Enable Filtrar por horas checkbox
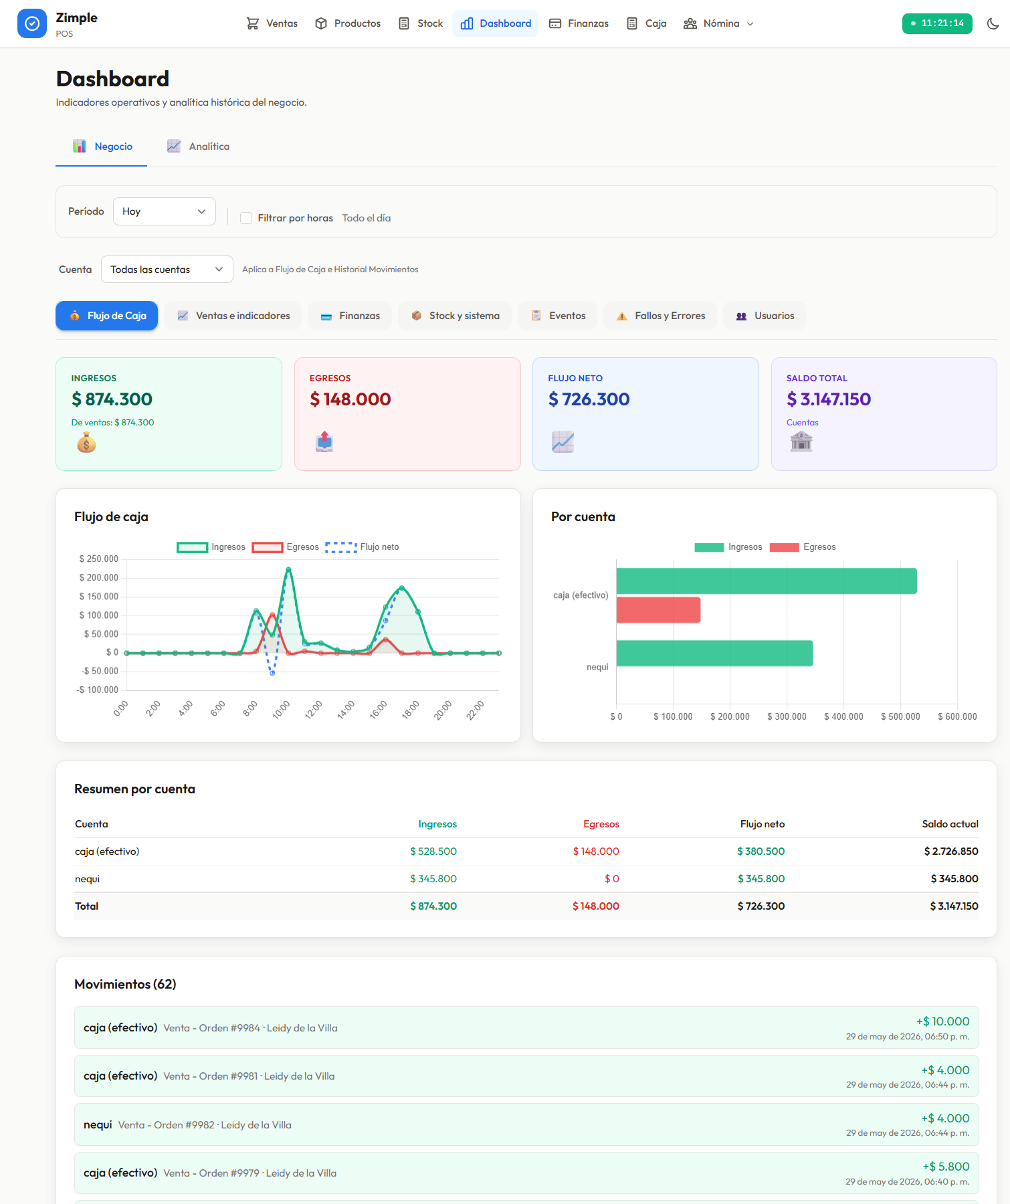This screenshot has width=1010, height=1204. pyautogui.click(x=246, y=218)
